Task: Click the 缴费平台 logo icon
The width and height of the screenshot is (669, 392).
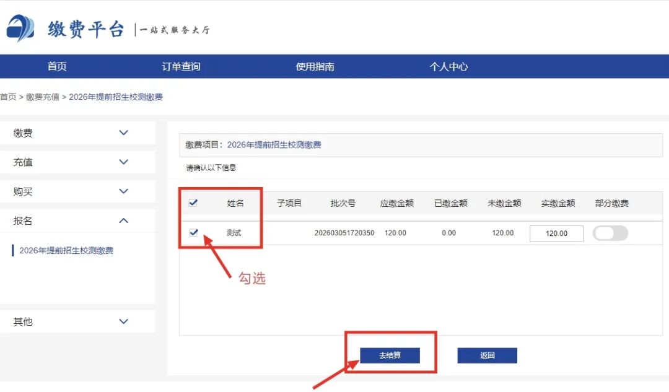Action: pos(20,28)
